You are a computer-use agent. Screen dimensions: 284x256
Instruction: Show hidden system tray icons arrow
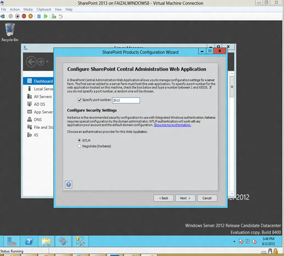coord(234,241)
